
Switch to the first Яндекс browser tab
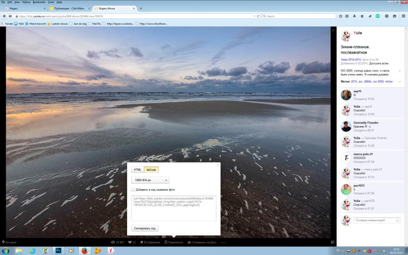coord(24,8)
